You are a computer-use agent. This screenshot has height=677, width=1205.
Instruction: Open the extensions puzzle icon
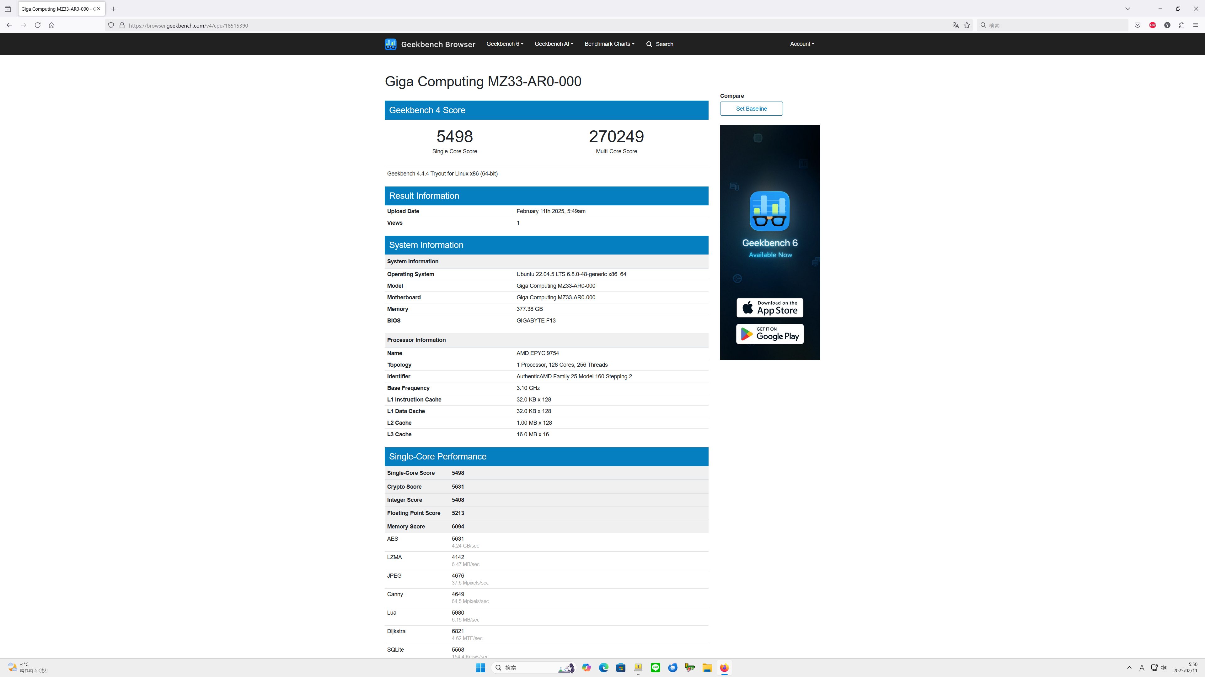click(1181, 25)
